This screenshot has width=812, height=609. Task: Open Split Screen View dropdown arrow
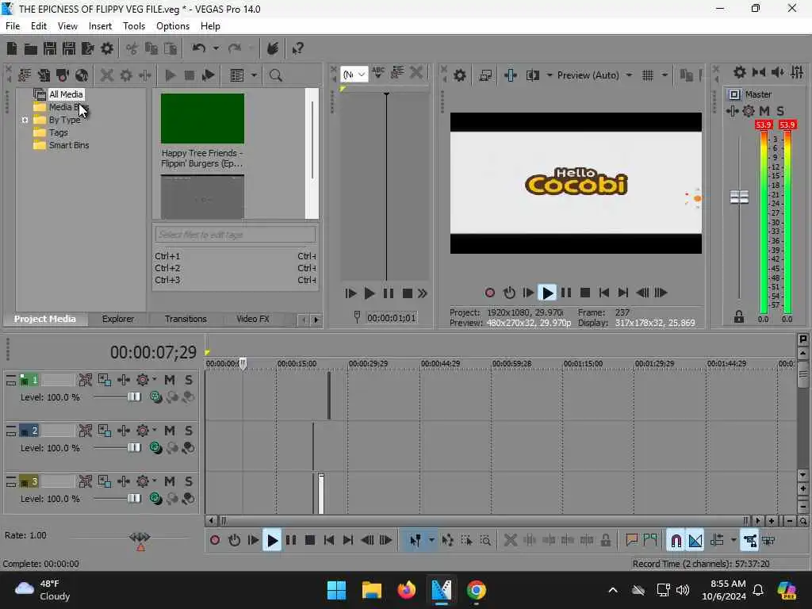(x=550, y=75)
